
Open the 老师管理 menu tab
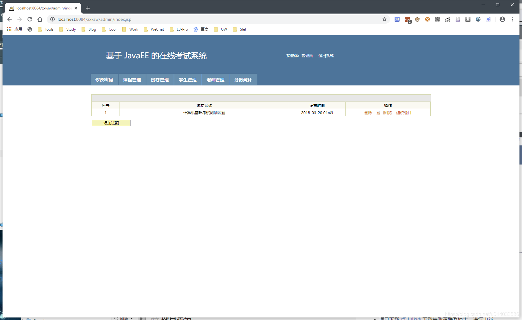216,80
